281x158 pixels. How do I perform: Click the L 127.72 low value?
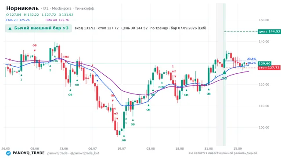pyautogui.click(x=49, y=14)
